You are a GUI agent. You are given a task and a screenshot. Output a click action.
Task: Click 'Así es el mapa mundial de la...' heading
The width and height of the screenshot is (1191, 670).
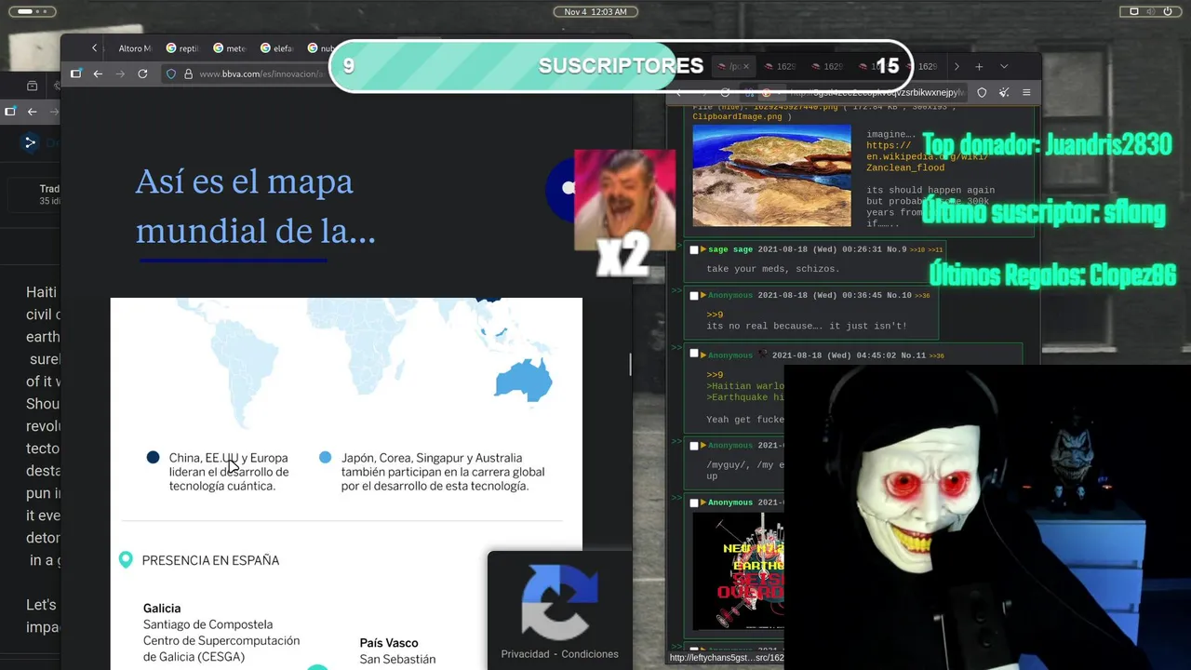256,206
